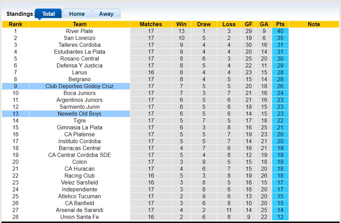
Task: Click Racing Club in the standings
Action: click(79, 176)
